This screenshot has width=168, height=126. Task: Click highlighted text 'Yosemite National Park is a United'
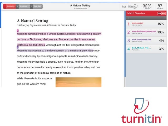click(x=37, y=34)
